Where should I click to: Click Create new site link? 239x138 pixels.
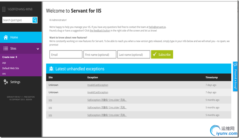pos(10,57)
